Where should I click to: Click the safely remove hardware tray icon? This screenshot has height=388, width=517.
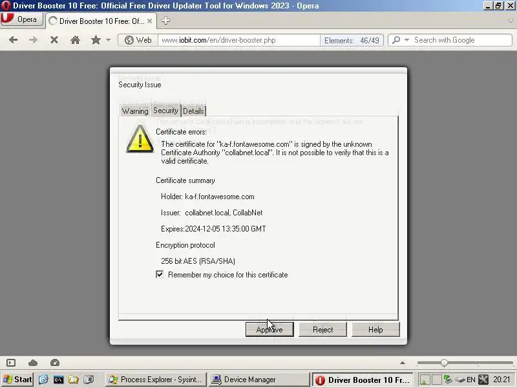pos(460,380)
